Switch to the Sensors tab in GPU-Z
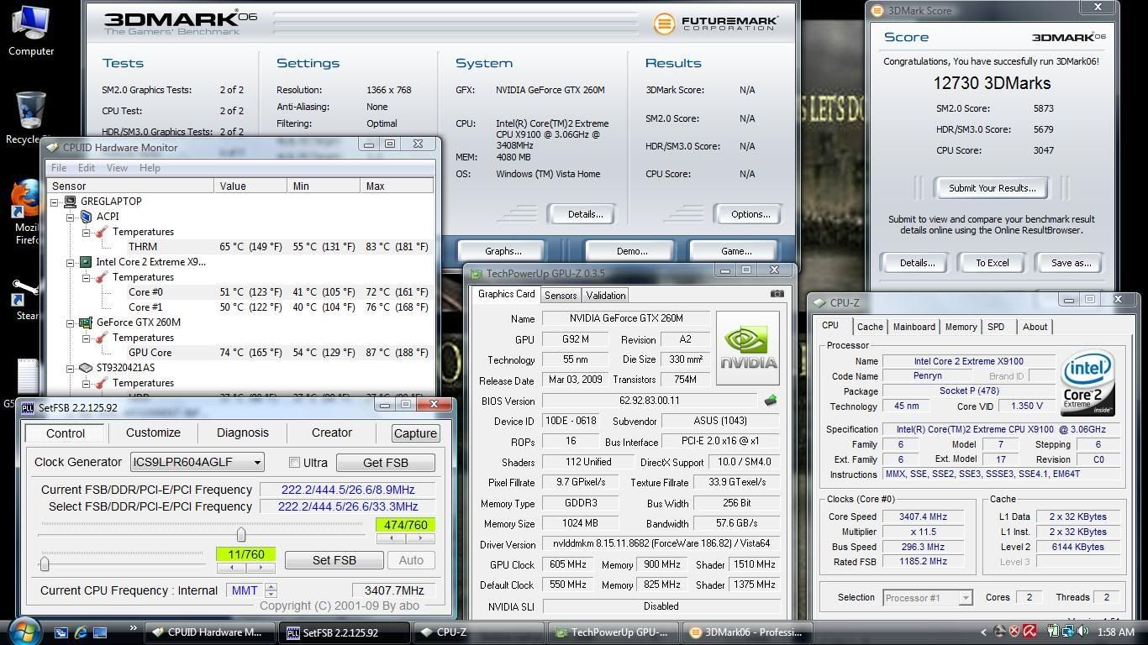This screenshot has width=1148, height=645. click(561, 296)
